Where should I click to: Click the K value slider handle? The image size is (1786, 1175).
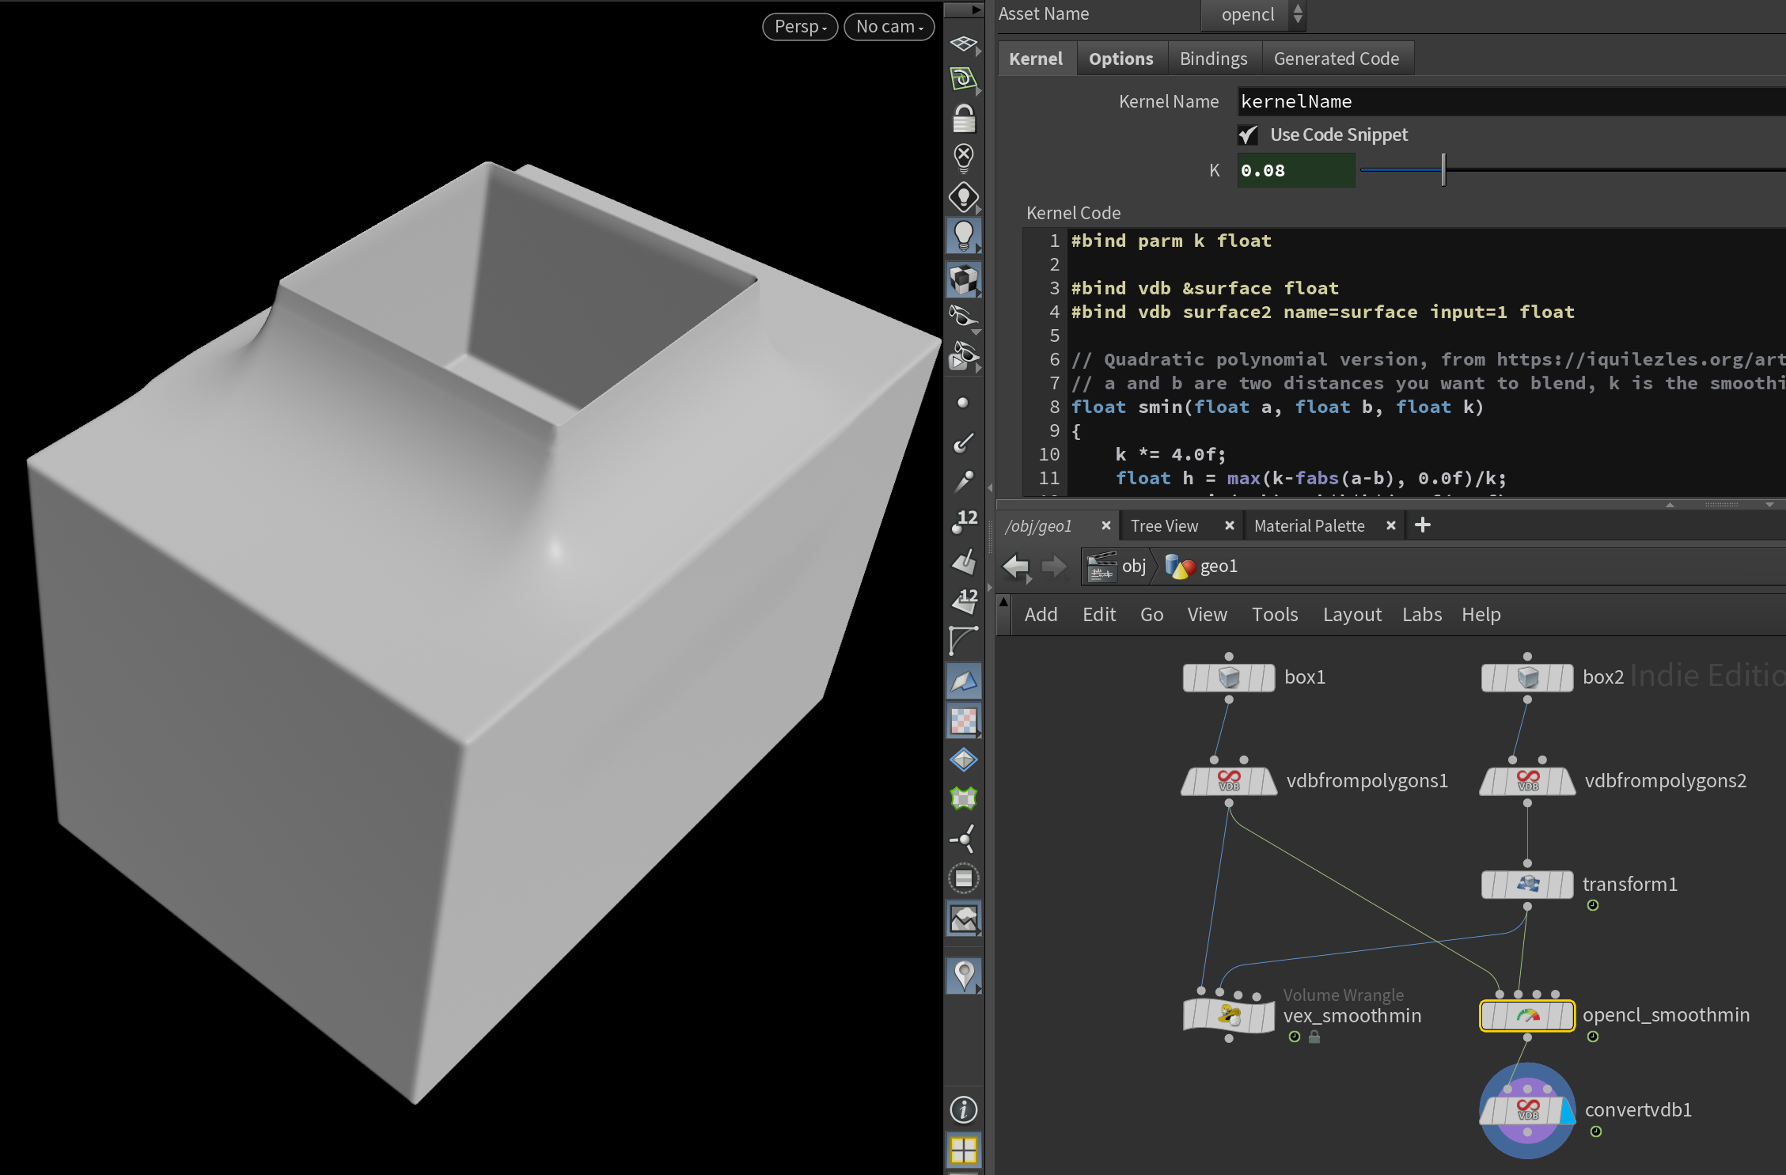click(x=1443, y=170)
